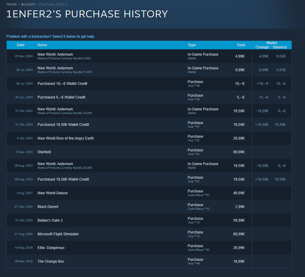The height and width of the screenshot is (277, 305).
Task: Click the 16 Jun, 2024 date
Action: pos(24,97)
